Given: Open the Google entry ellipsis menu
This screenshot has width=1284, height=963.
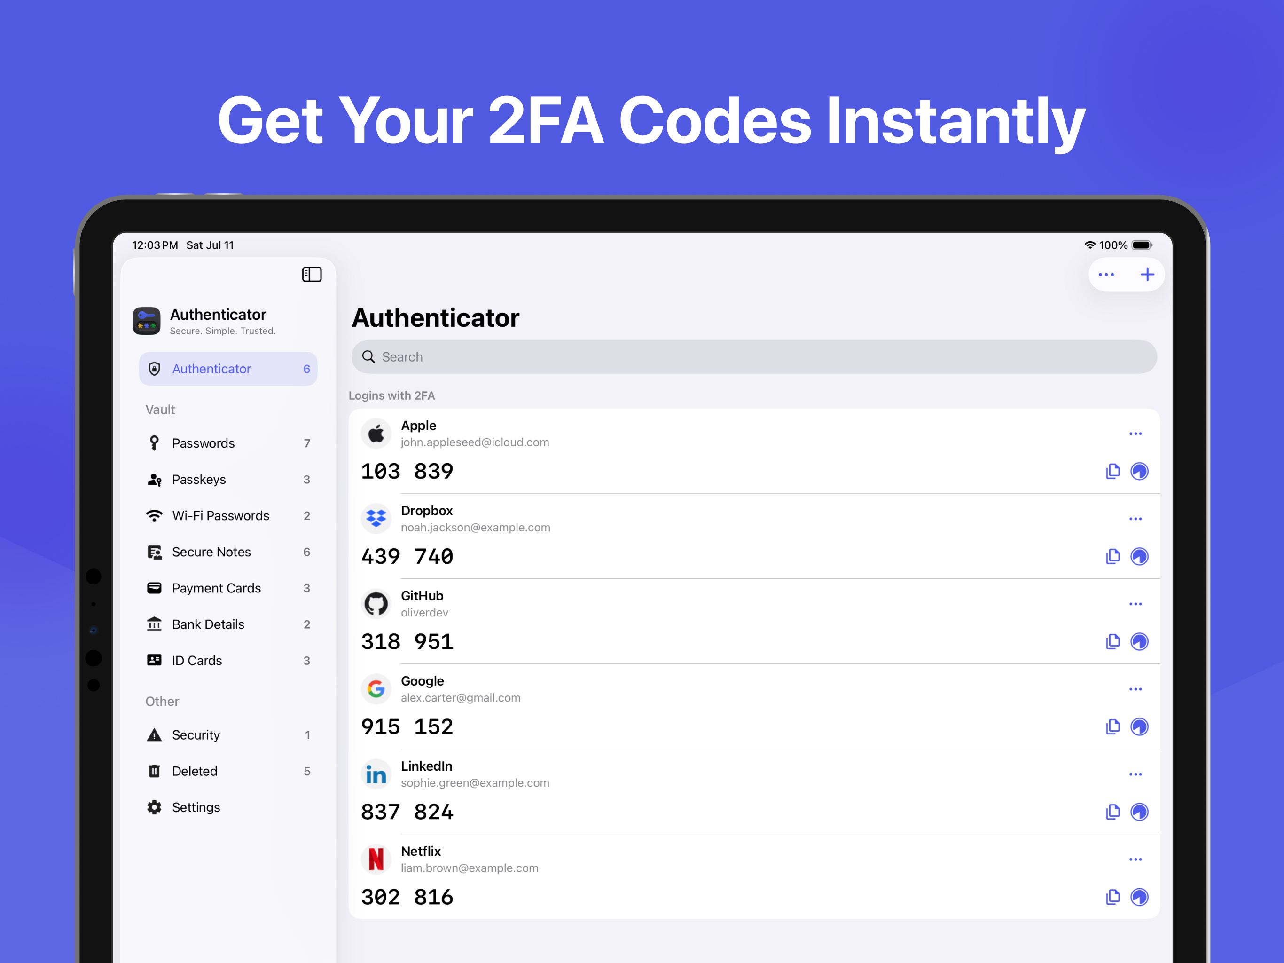Looking at the screenshot, I should click(1135, 689).
